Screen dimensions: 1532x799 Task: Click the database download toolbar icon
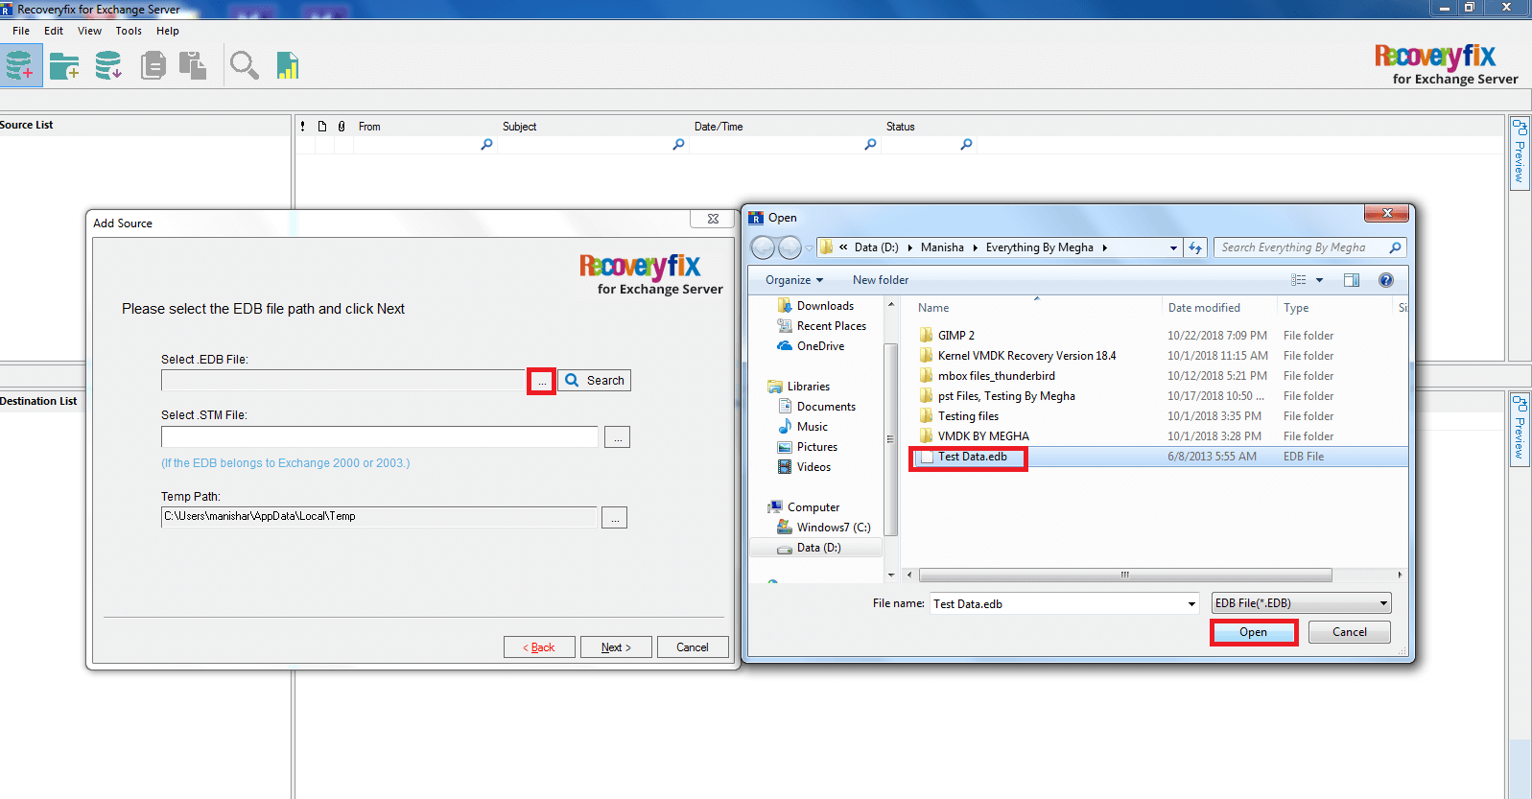(108, 65)
